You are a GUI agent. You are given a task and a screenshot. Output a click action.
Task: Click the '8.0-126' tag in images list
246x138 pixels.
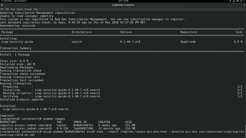coord(62,128)
